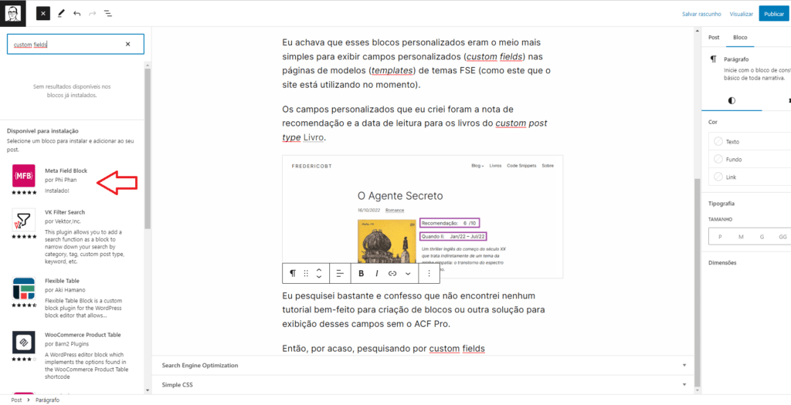Image resolution: width=791 pixels, height=405 pixels.
Task: Switch to the Post sidebar tab
Action: click(714, 37)
